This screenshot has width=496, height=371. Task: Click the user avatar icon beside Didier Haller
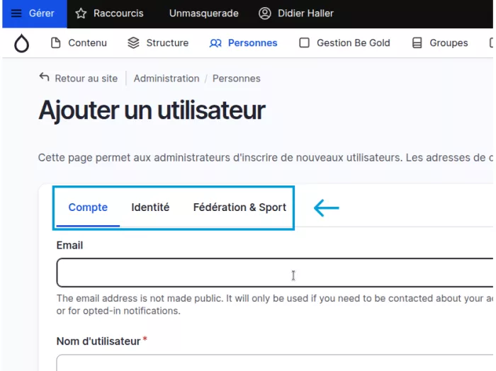(265, 13)
